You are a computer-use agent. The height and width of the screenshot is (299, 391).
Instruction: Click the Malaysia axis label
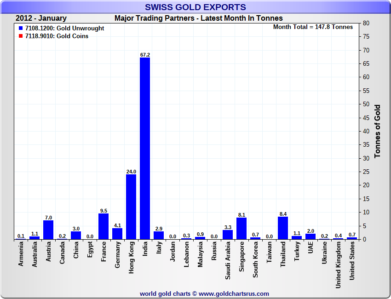[x=200, y=254]
